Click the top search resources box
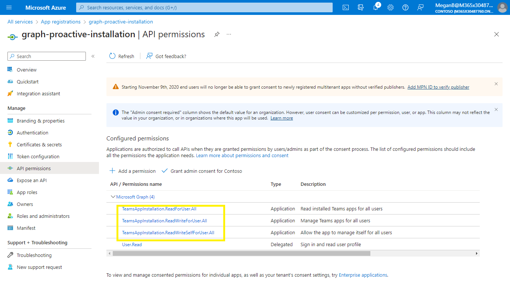The image size is (510, 286). 204,7
